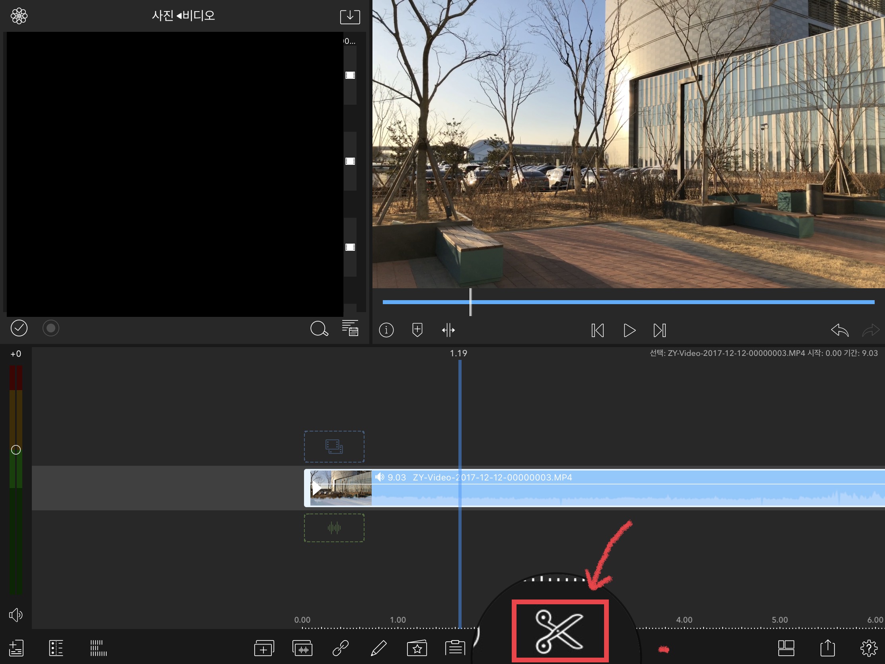885x664 pixels.
Task: Toggle the checkmark select button
Action: click(19, 328)
